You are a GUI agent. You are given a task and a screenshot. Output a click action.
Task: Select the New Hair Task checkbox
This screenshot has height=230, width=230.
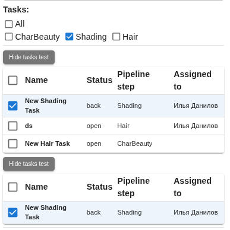12,143
